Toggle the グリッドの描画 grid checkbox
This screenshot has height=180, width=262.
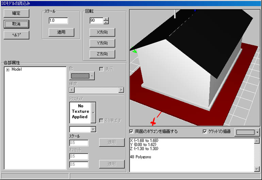[205, 132]
